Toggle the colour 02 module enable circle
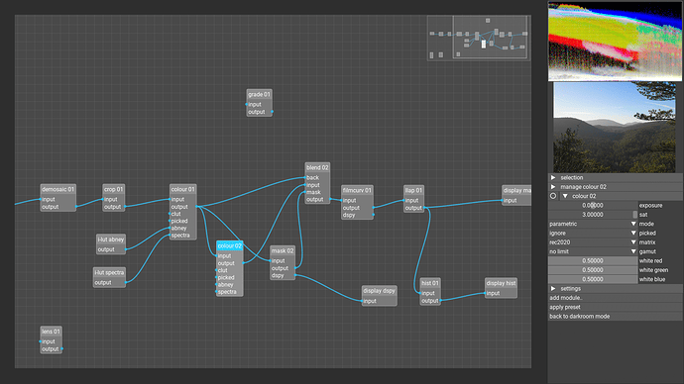This screenshot has width=684, height=384. (553, 196)
